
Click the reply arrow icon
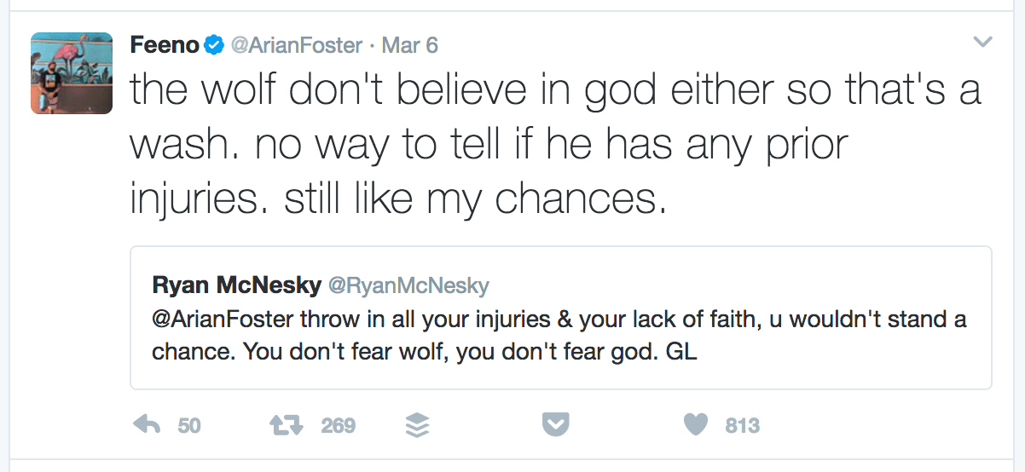click(148, 424)
